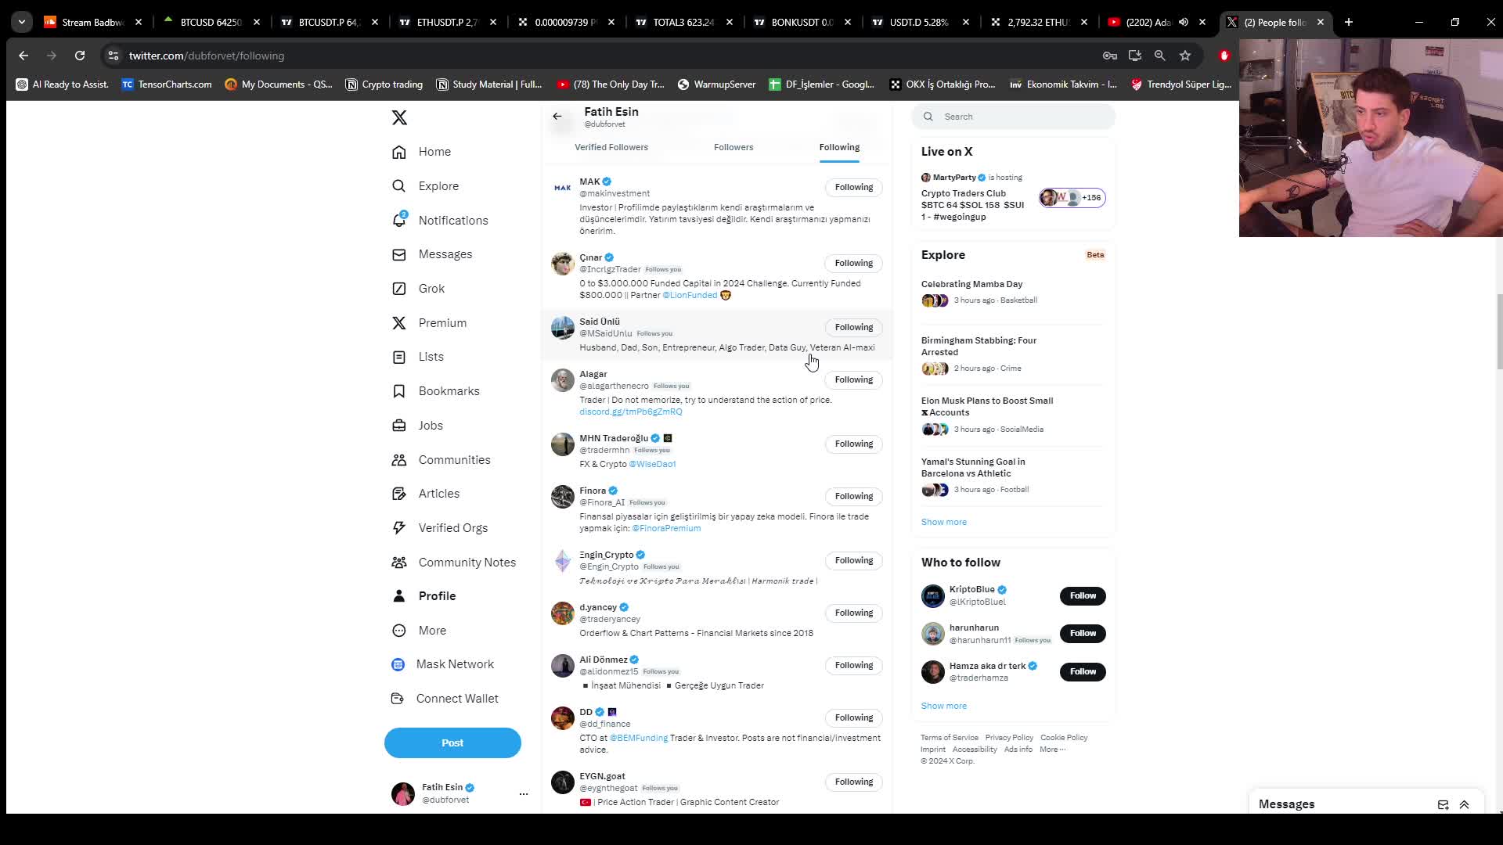
Task: Select the Following tab
Action: (839, 147)
